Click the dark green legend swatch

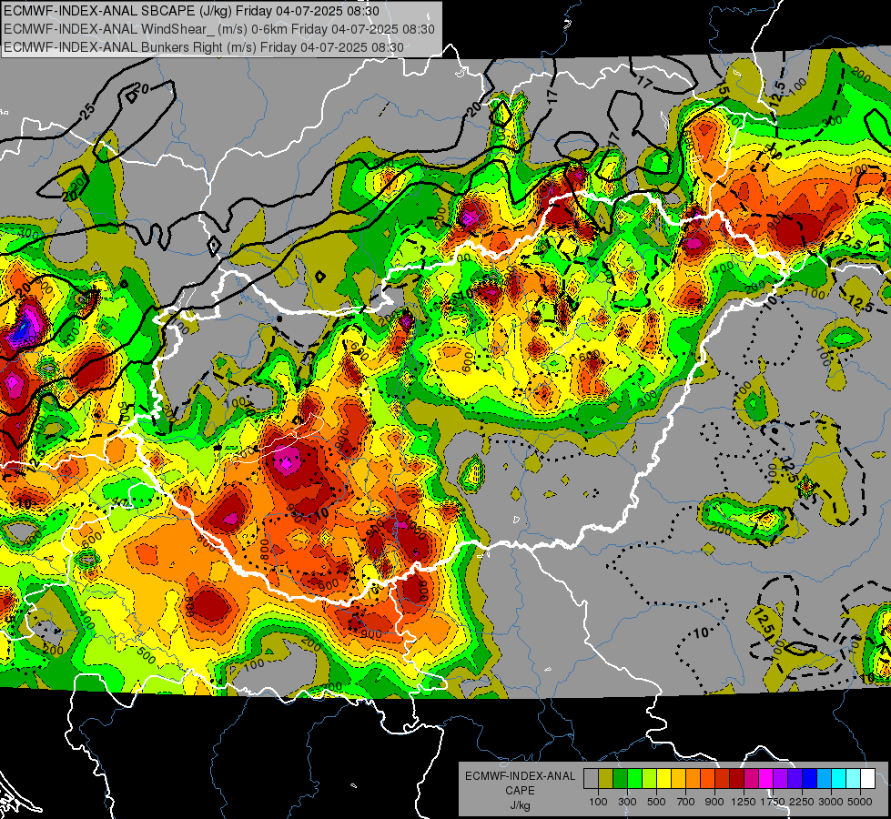click(x=620, y=779)
